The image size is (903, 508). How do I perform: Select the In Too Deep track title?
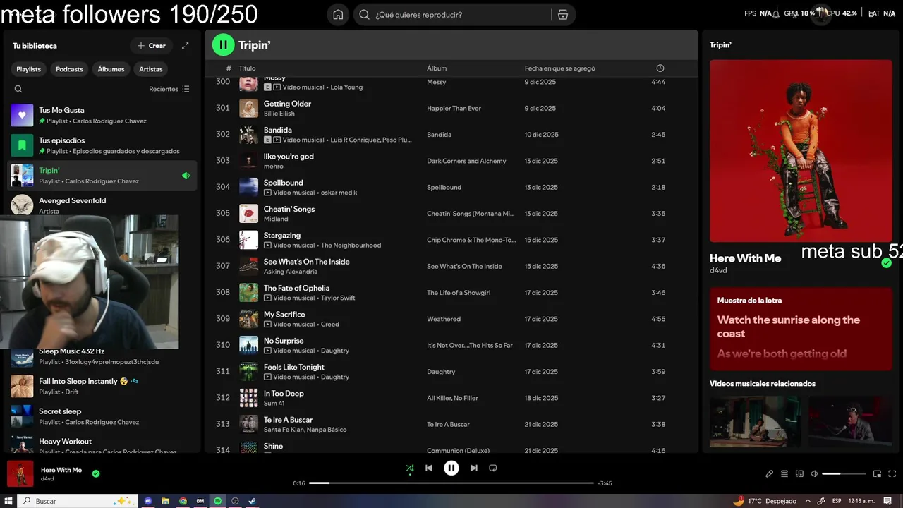[284, 394]
